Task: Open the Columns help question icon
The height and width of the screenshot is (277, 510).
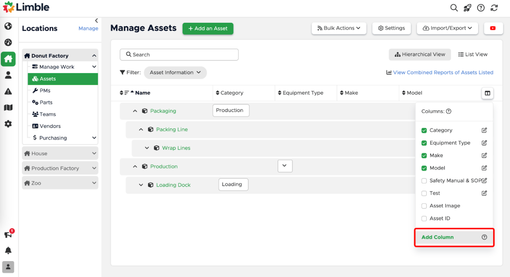Action: 449,111
